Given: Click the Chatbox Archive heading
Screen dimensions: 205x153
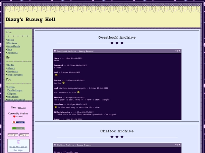Looking at the screenshot, I should click(117, 131).
